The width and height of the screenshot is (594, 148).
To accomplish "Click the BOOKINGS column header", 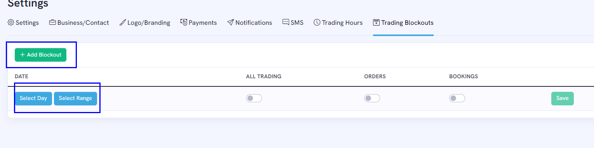I will pyautogui.click(x=464, y=77).
